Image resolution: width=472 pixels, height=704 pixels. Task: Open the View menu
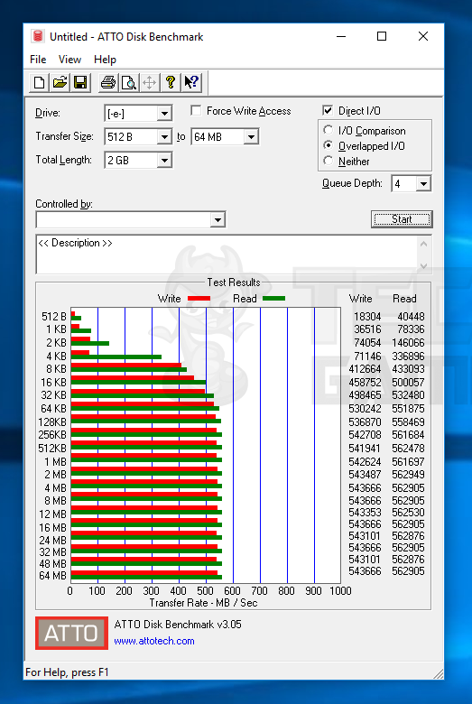(x=69, y=60)
